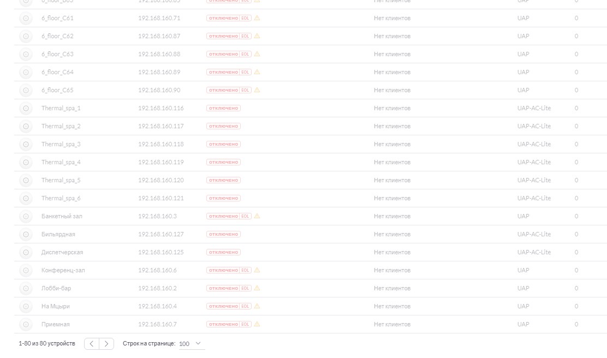Click the device icon for Thermal_spa_1

26,109
